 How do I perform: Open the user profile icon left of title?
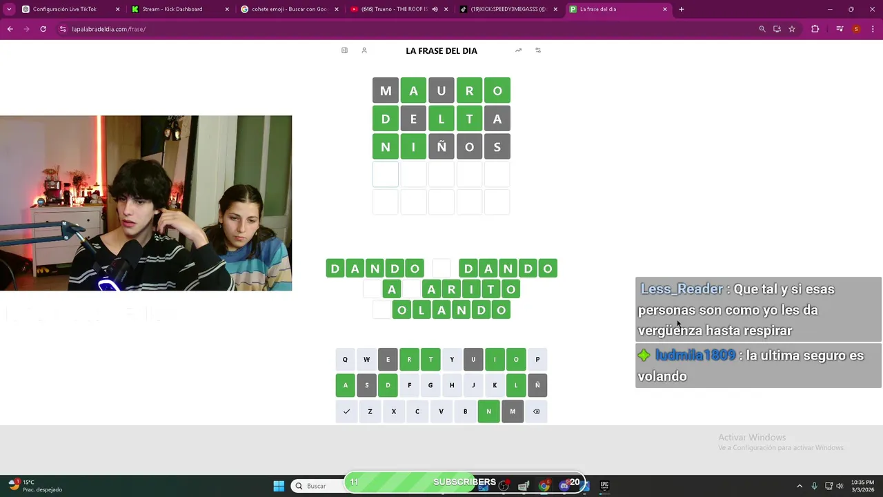pos(364,50)
